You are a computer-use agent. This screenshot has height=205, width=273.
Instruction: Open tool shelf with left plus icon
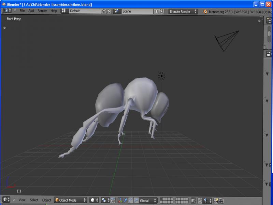coord(4,28)
